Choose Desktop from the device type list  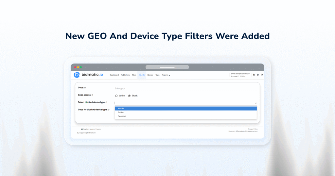point(186,116)
